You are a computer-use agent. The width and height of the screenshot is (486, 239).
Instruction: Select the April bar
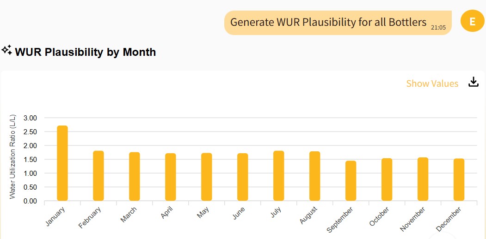[x=171, y=177]
